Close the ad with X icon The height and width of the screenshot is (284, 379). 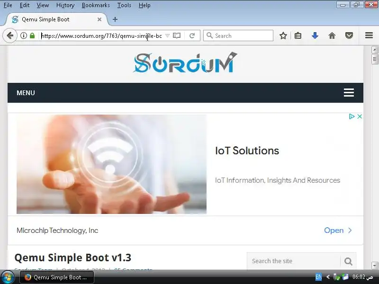point(360,116)
